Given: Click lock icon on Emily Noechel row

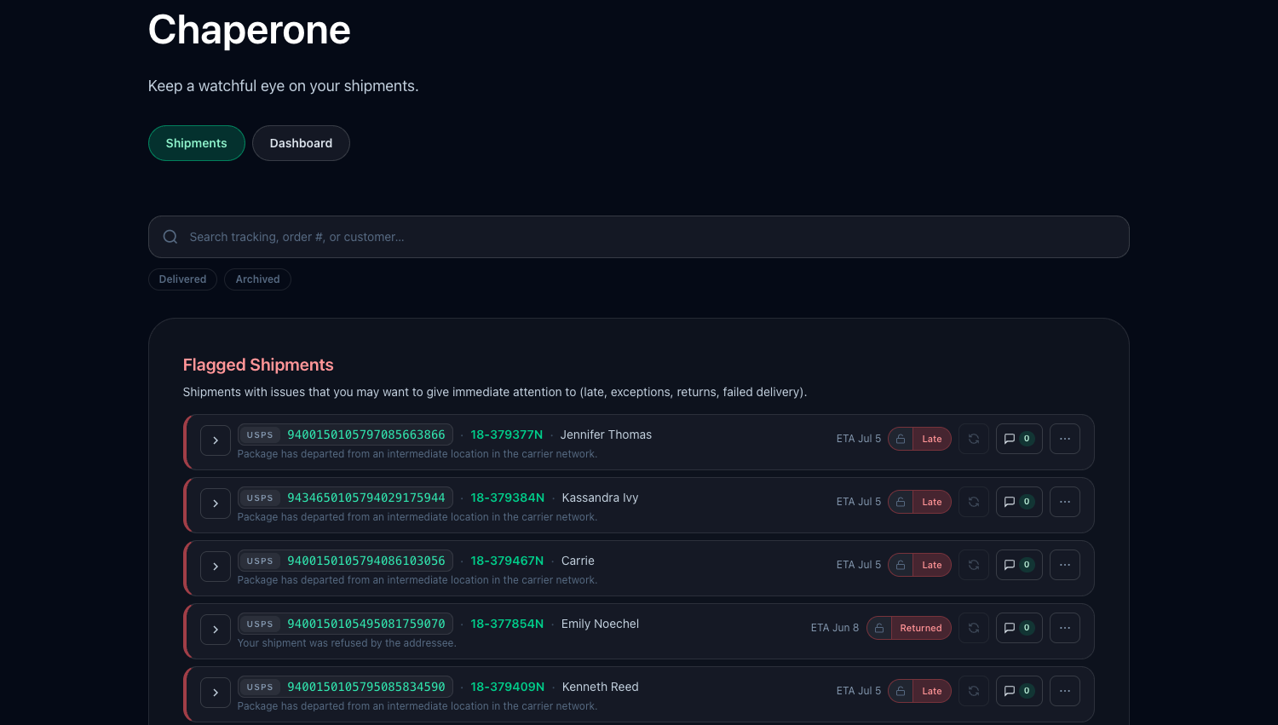Looking at the screenshot, I should pyautogui.click(x=879, y=628).
